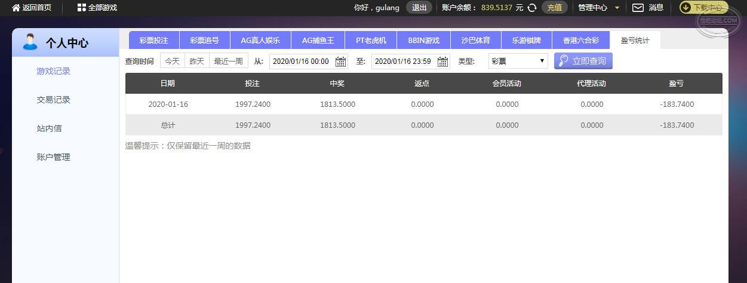Click the 退出 logout button
Image resolution: width=747 pixels, height=283 pixels.
[x=419, y=8]
